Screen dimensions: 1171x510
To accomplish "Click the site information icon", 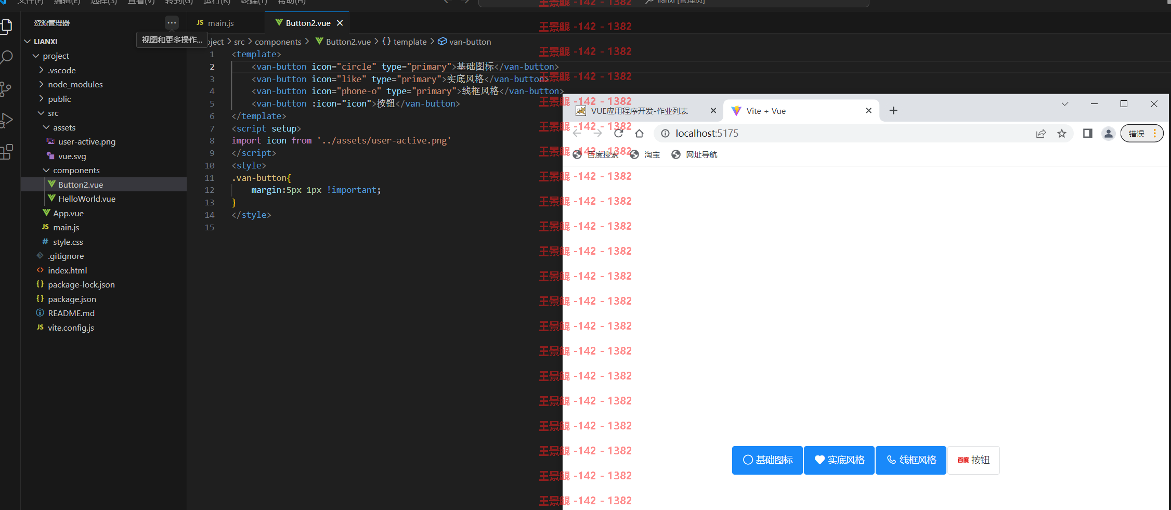I will click(x=665, y=134).
